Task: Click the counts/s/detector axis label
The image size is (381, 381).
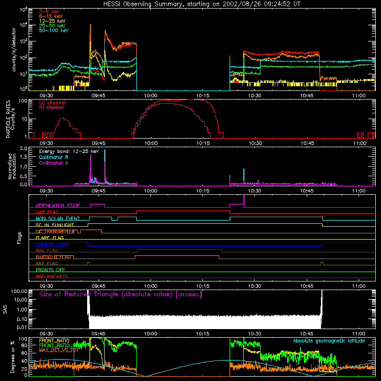Action: point(14,50)
